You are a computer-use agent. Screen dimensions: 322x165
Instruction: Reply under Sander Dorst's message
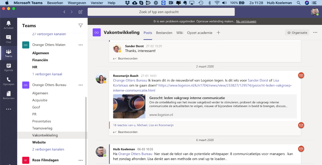(125, 58)
